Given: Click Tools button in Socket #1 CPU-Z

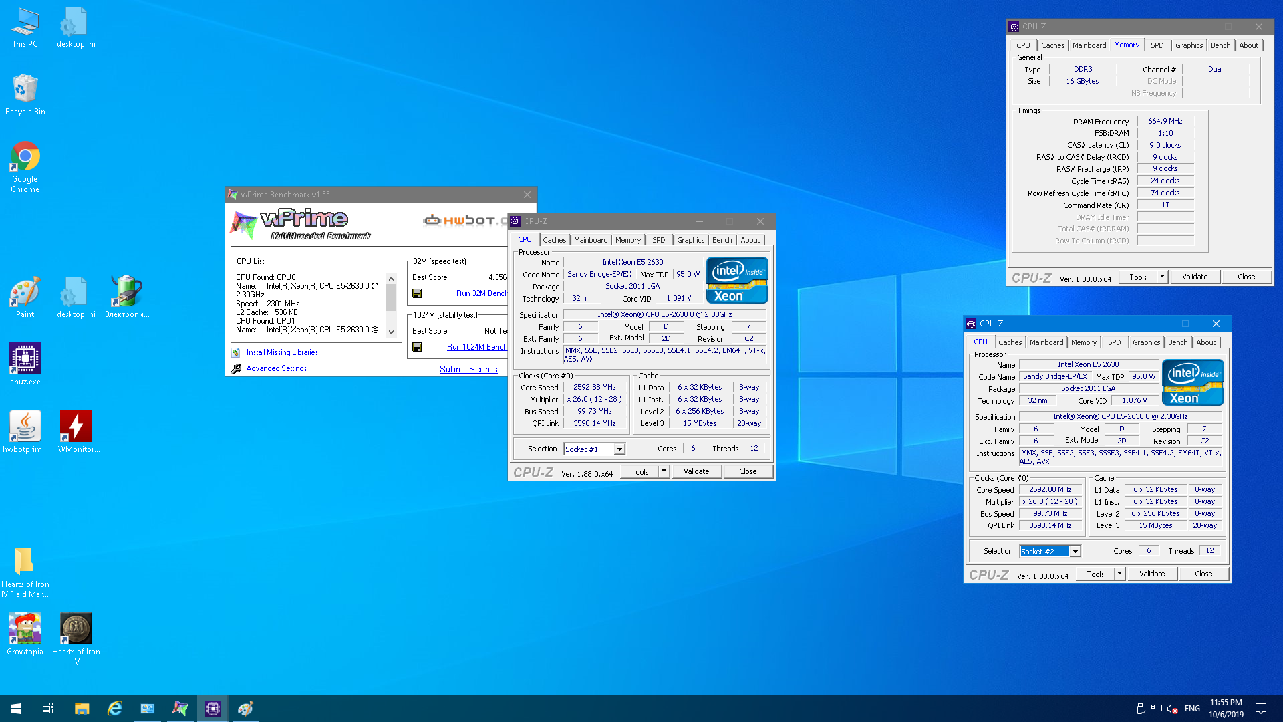Looking at the screenshot, I should (x=639, y=471).
